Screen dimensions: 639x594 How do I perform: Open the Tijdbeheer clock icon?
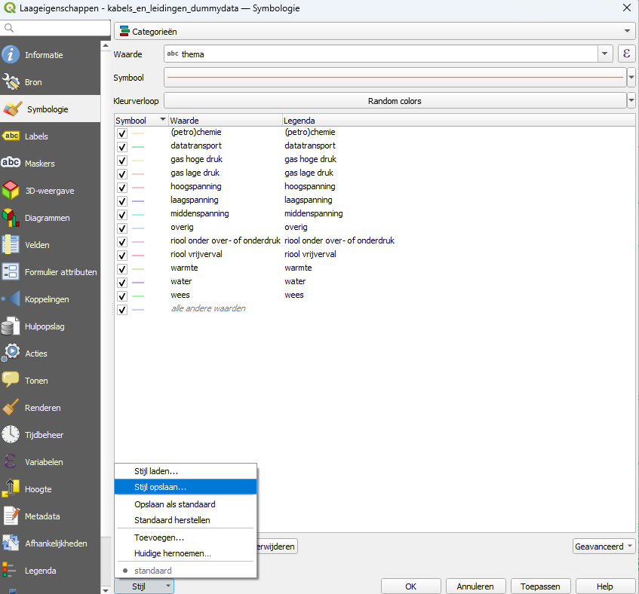coord(11,434)
